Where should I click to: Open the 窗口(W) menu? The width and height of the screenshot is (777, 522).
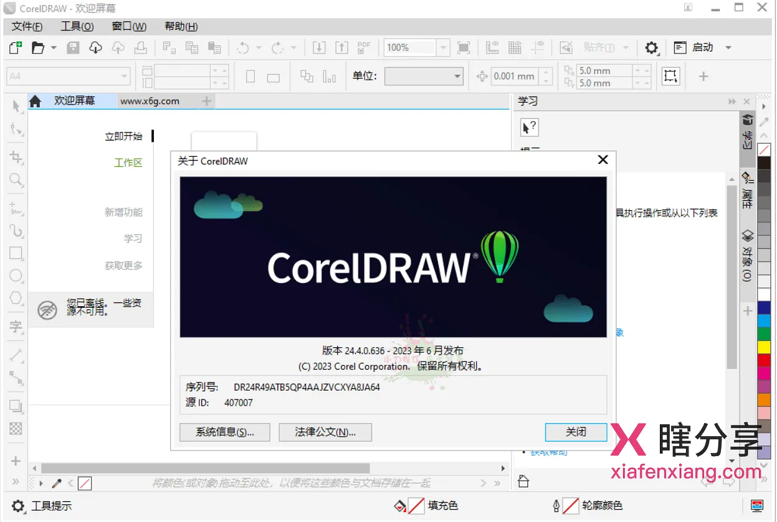[x=129, y=26]
